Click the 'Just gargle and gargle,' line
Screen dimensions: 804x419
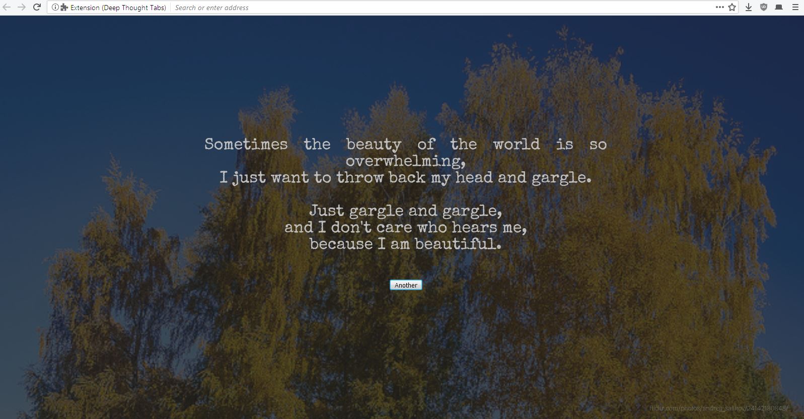tap(405, 211)
